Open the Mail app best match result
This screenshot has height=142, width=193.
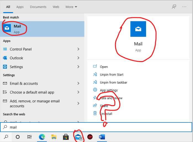click(x=42, y=29)
